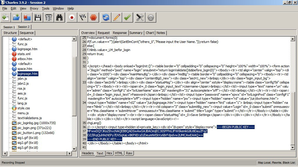Open the Overview tab
Image resolution: width=298 pixels, height=167 pixels.
[88, 33]
